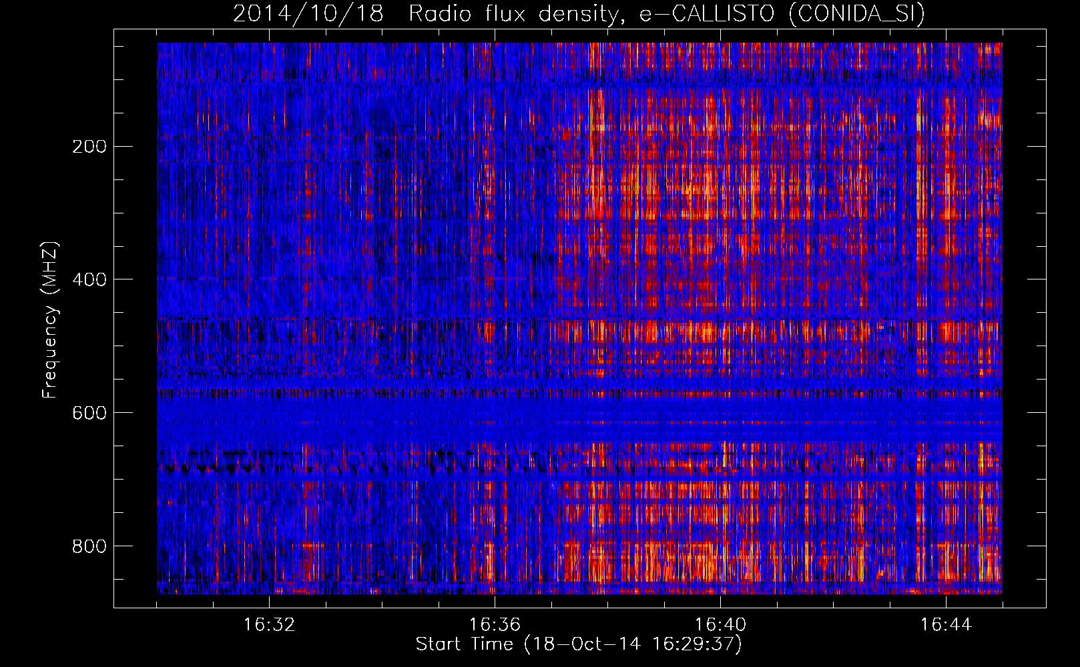
Task: Click the 16:44 time tick label
Action: (946, 625)
